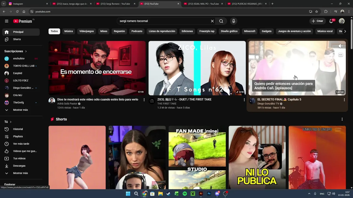Open the YouTube hamburger guide menu
The height and width of the screenshot is (198, 353).
(7, 21)
